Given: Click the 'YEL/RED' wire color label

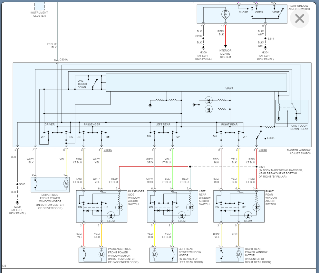Looking at the screenshot, I should coord(97,235).
